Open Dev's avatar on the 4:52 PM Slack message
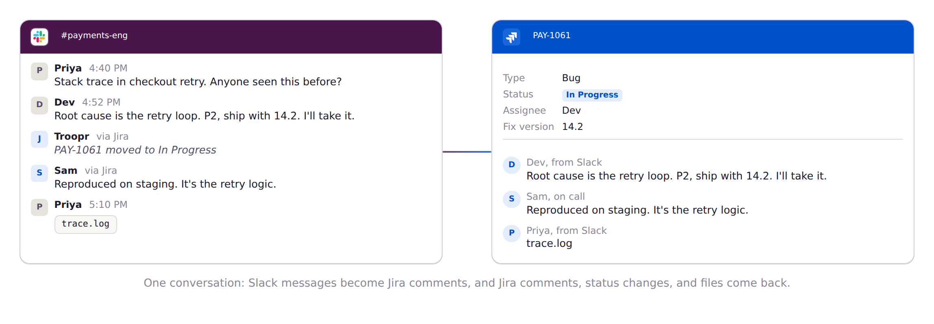Screen dimensions: 934x324 [39, 106]
